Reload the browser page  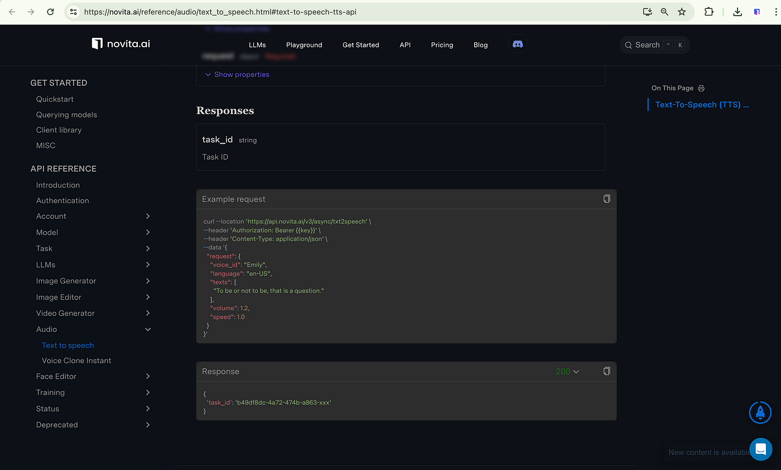(x=50, y=12)
